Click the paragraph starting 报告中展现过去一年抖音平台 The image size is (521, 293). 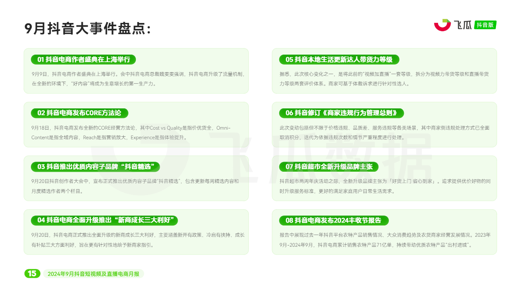pyautogui.click(x=385, y=240)
